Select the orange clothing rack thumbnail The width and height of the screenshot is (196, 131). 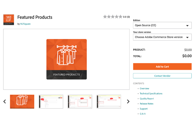coord(22,101)
